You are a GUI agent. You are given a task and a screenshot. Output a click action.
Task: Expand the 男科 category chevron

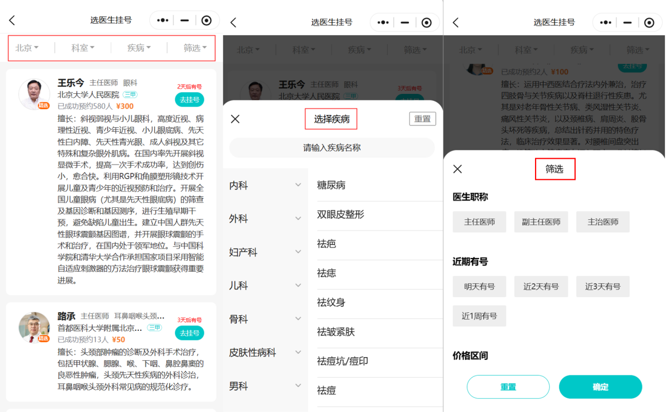(298, 386)
